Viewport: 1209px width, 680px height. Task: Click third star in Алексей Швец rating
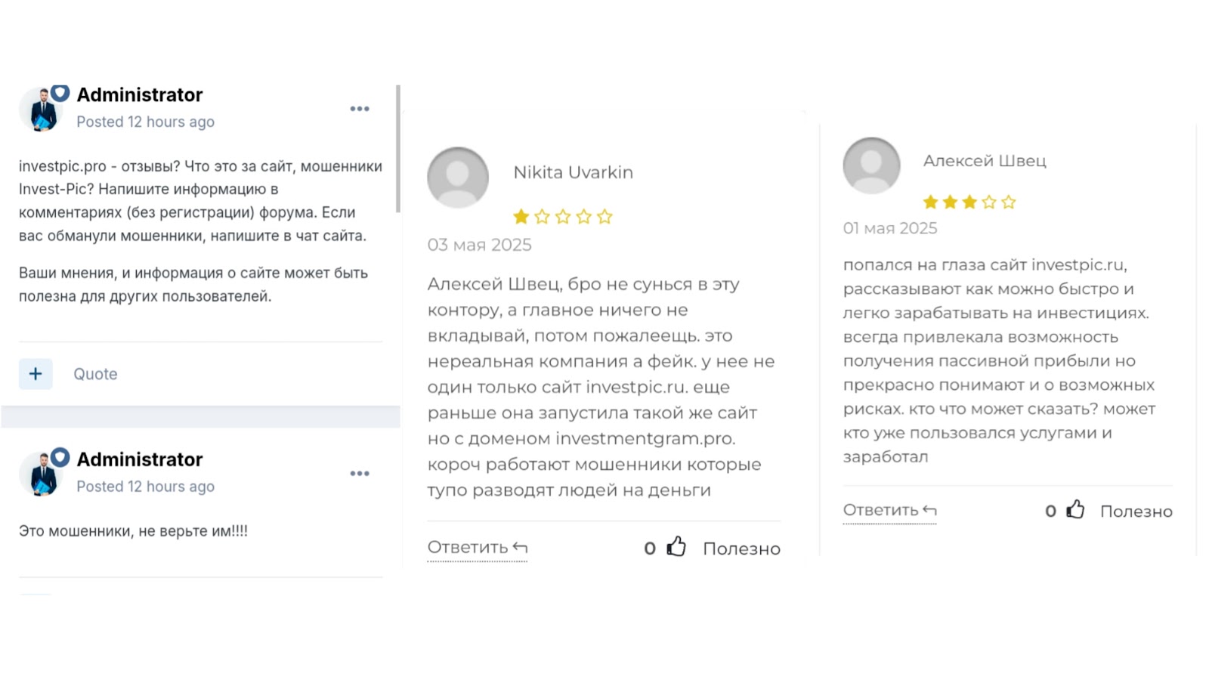tap(969, 202)
